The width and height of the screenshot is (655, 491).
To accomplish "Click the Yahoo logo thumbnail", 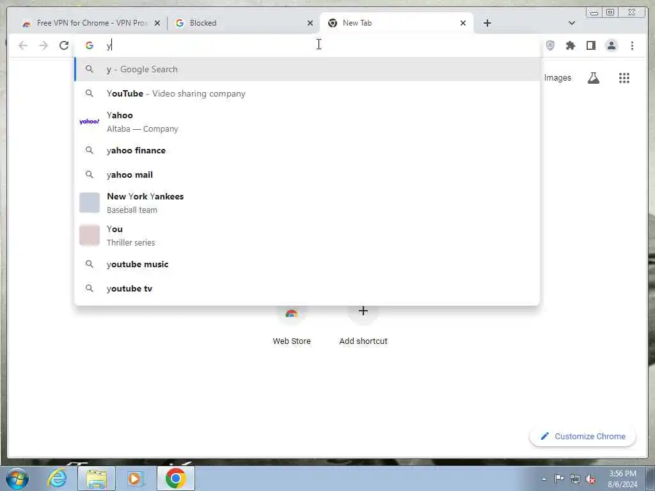I will pos(90,121).
